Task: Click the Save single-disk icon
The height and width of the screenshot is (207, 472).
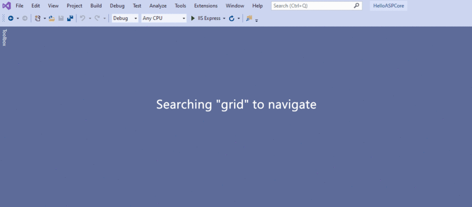Action: coord(61,18)
